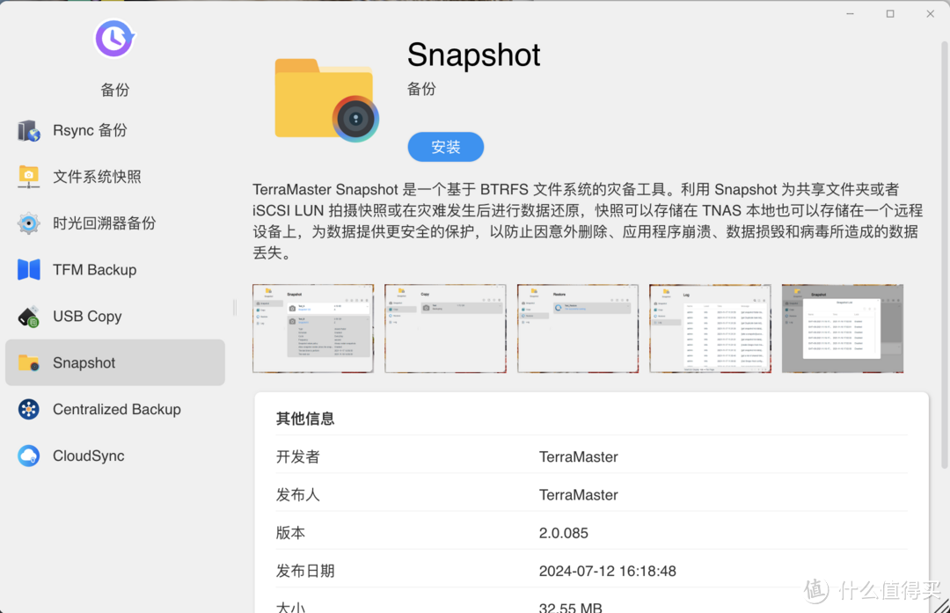Image resolution: width=950 pixels, height=613 pixels.
Task: Open 时光回溯器备份 from the sidebar
Action: tap(97, 223)
